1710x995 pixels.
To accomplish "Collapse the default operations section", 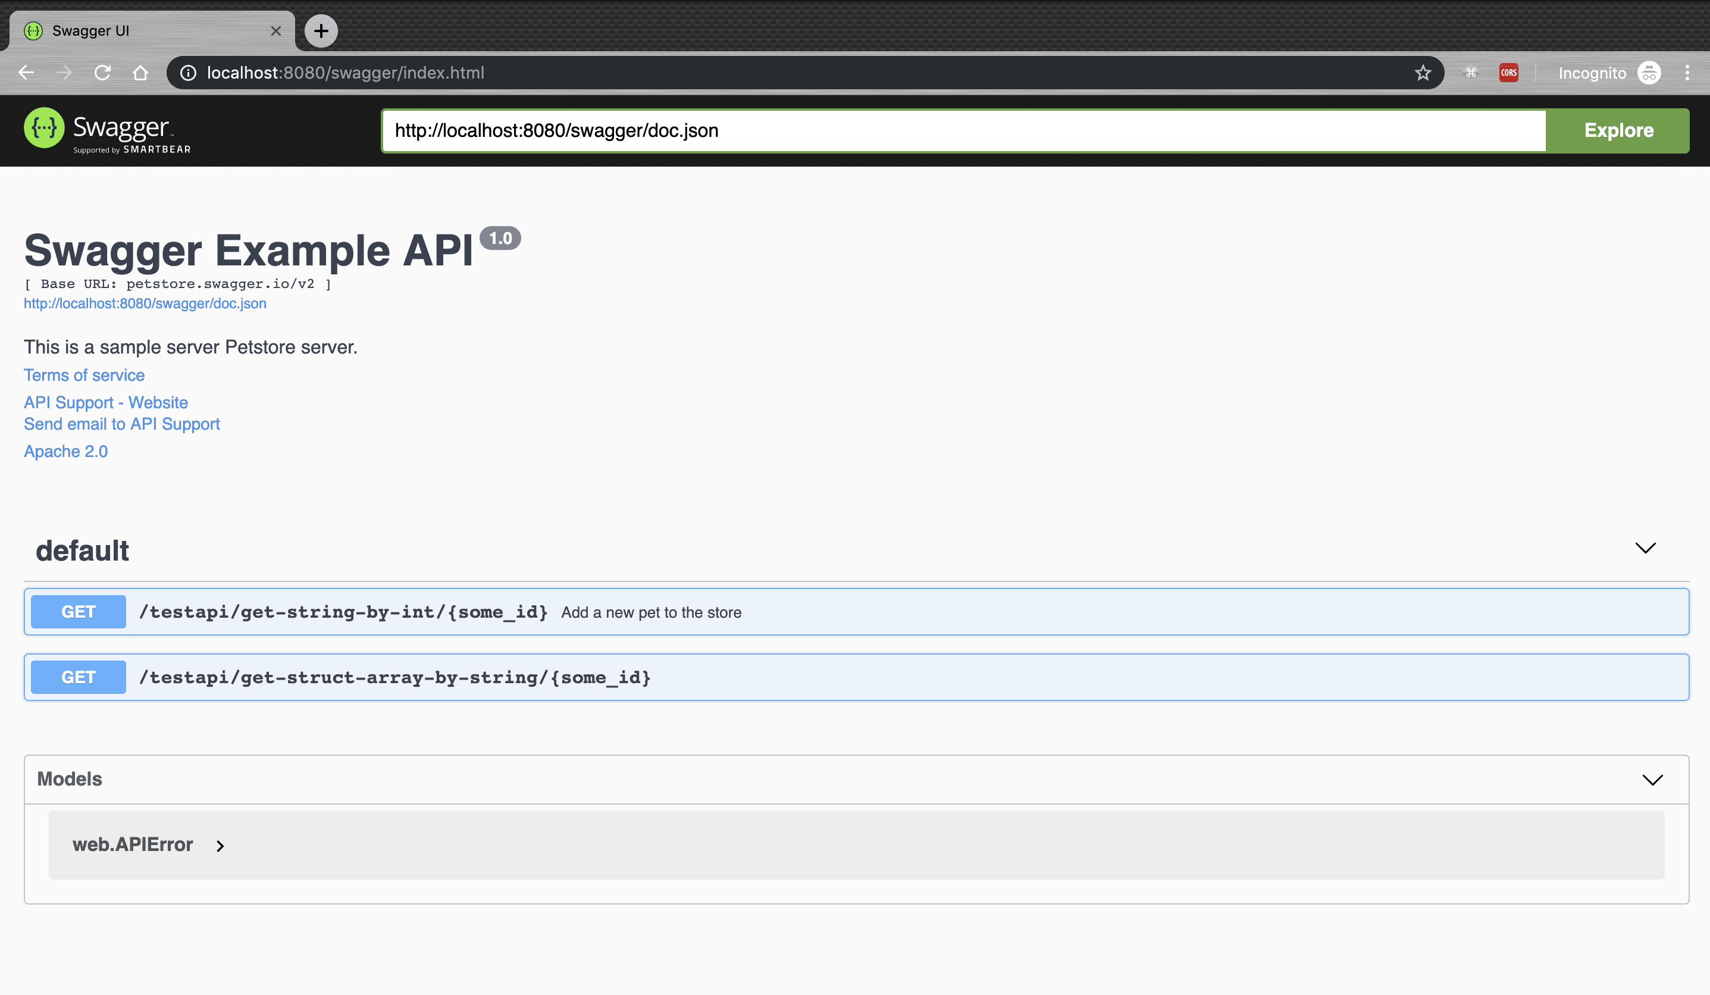I will pyautogui.click(x=1645, y=549).
